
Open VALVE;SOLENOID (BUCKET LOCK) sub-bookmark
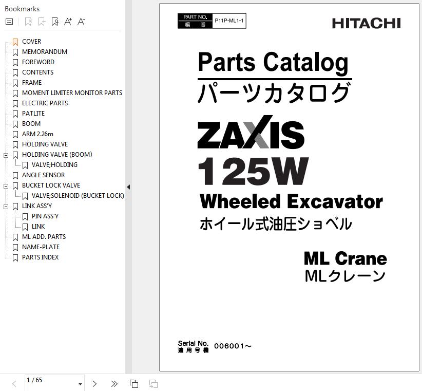(78, 195)
